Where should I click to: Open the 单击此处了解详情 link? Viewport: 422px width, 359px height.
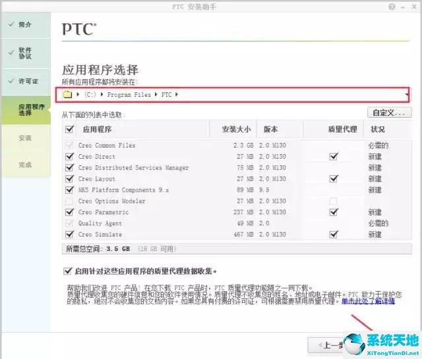[x=368, y=301]
